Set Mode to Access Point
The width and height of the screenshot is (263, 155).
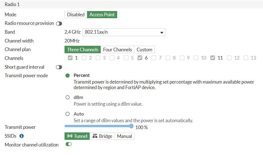click(x=102, y=15)
